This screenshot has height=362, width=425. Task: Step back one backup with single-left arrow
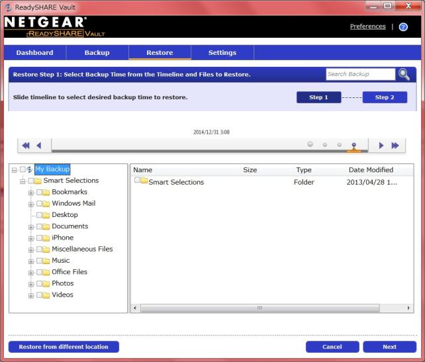point(38,146)
